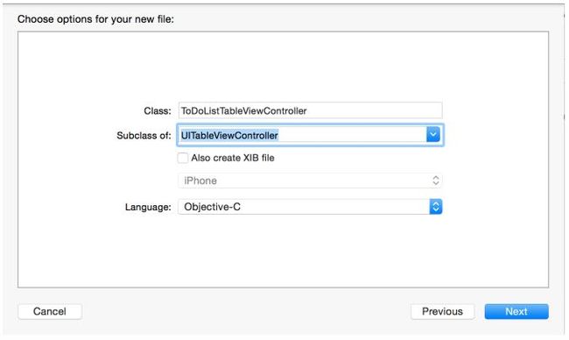Open the Objective-C language popup
This screenshot has width=569, height=340.
[x=310, y=207]
